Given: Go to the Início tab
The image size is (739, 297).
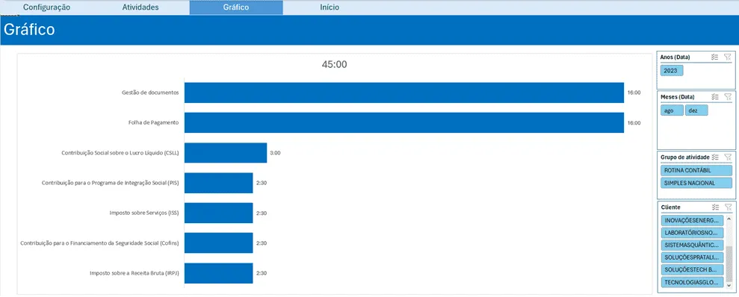Looking at the screenshot, I should tap(330, 7).
